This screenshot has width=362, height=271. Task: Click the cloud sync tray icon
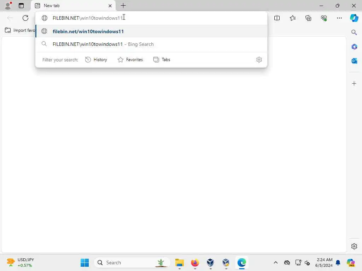coord(287,263)
